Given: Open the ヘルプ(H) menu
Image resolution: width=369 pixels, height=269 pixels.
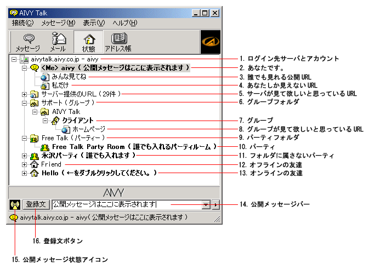Looking at the screenshot, I should (124, 23).
